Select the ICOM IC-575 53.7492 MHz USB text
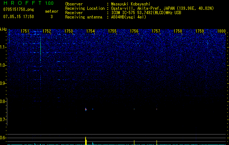 (146, 13)
